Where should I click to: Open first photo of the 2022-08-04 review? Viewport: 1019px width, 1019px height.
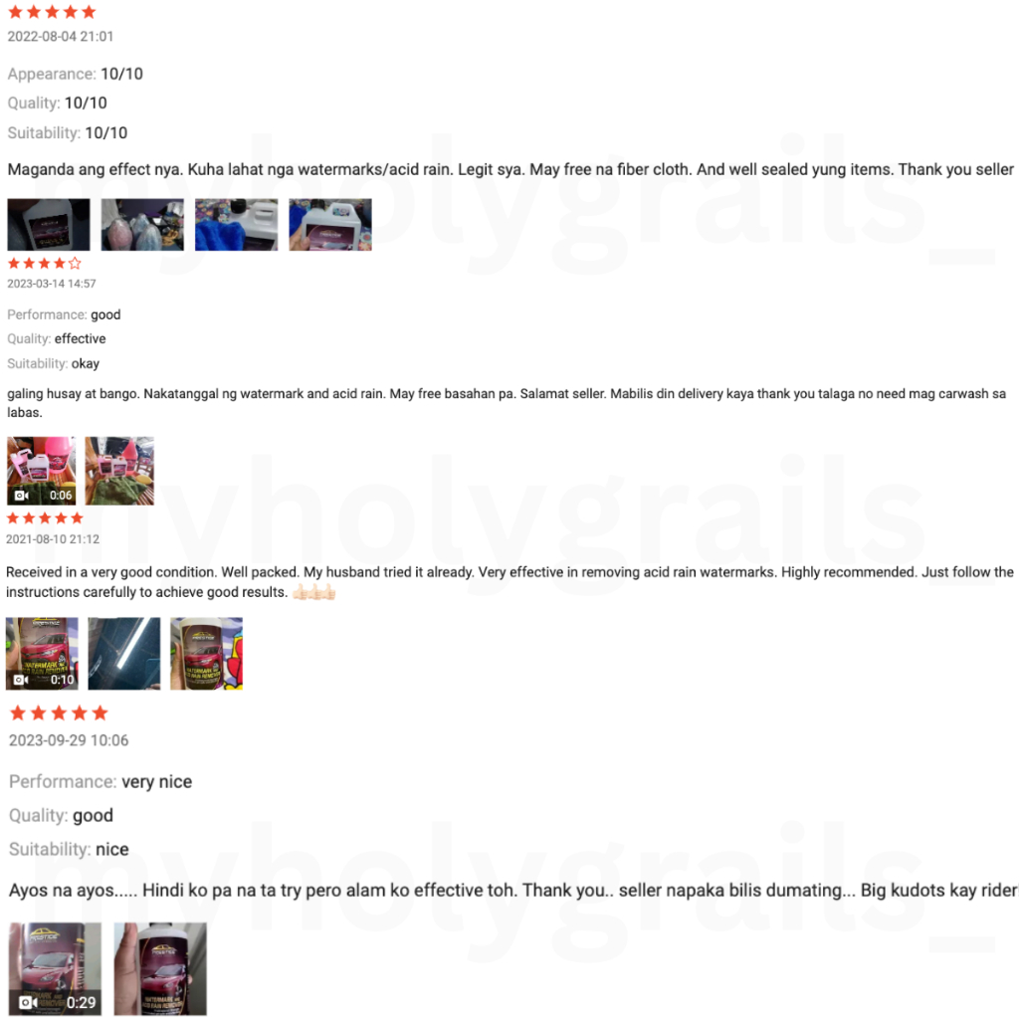click(49, 224)
